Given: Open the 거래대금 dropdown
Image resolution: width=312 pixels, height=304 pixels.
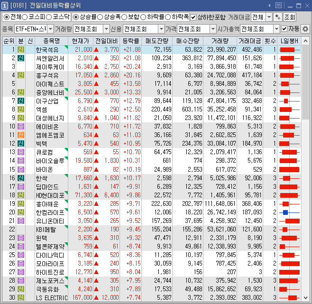Looking at the screenshot, I should coord(269,17).
